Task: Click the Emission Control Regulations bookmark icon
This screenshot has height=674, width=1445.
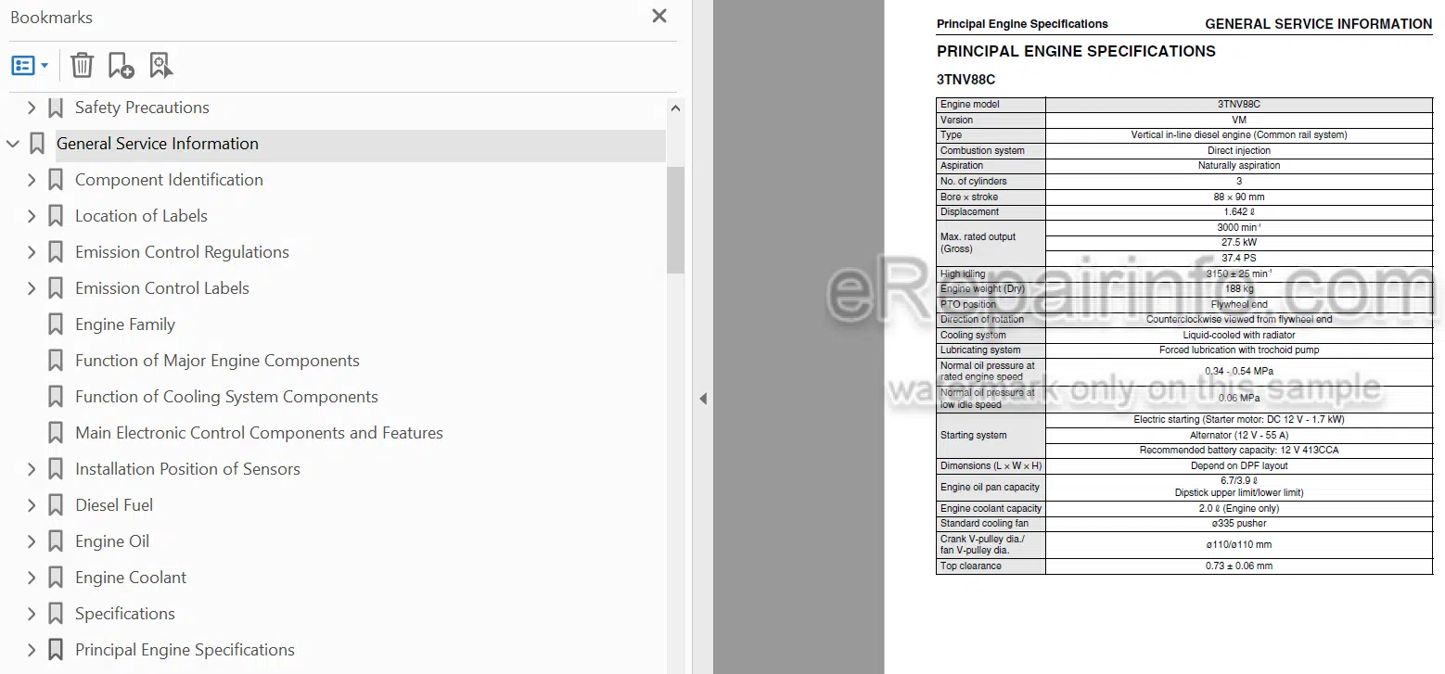Action: [x=56, y=252]
